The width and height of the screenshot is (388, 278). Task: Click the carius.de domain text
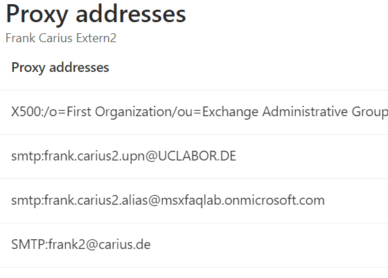(x=125, y=244)
